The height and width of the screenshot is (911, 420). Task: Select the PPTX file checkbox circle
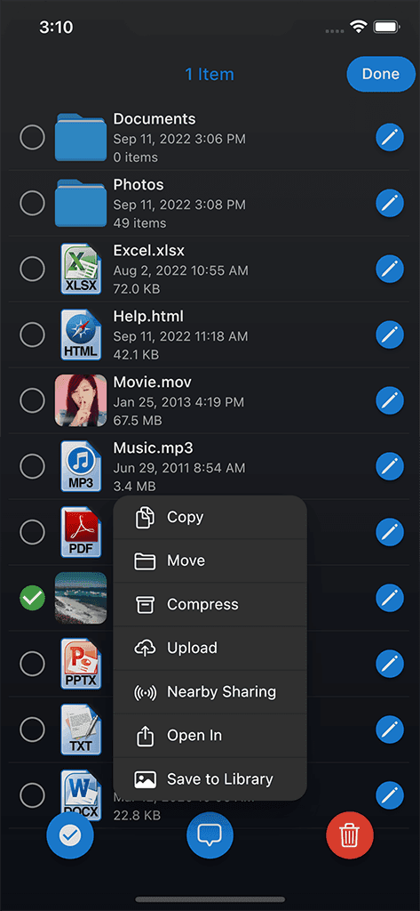click(32, 664)
